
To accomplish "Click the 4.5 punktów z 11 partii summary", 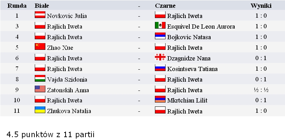I will pyautogui.click(x=51, y=135).
